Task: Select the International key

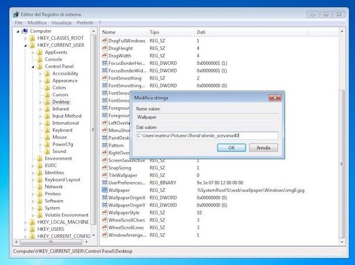Action: pos(66,123)
